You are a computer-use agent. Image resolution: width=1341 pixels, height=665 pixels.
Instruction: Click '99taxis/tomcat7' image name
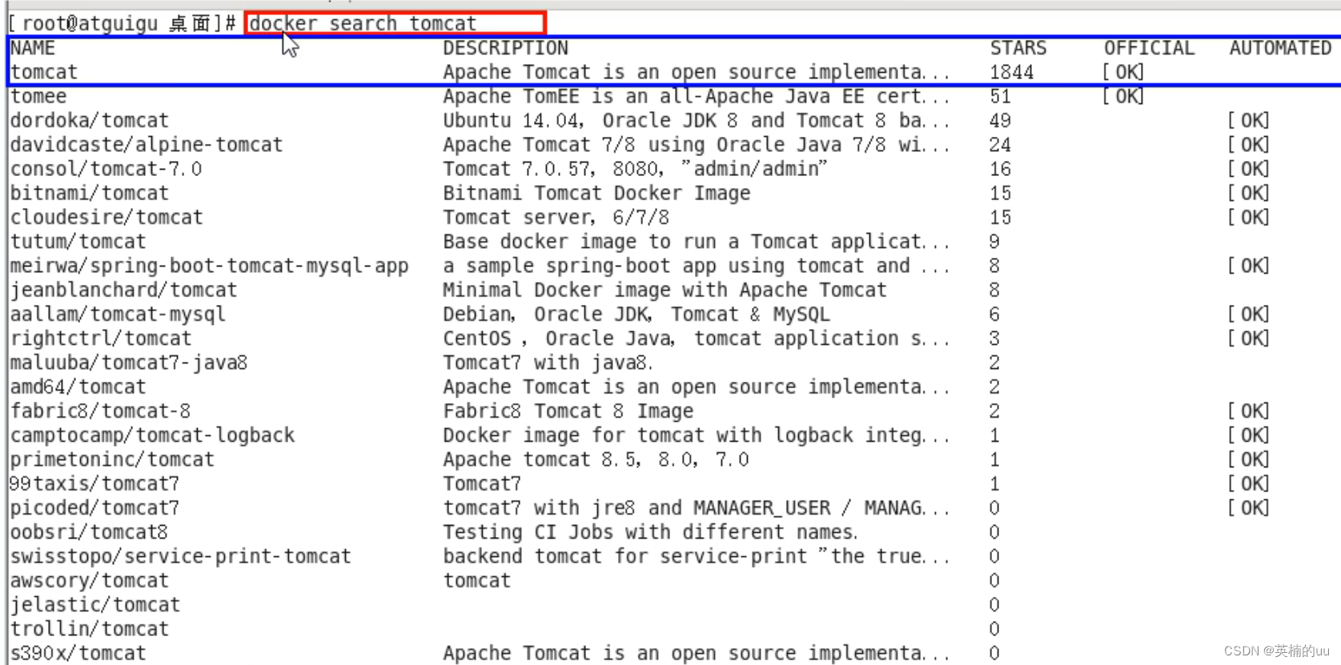point(94,483)
